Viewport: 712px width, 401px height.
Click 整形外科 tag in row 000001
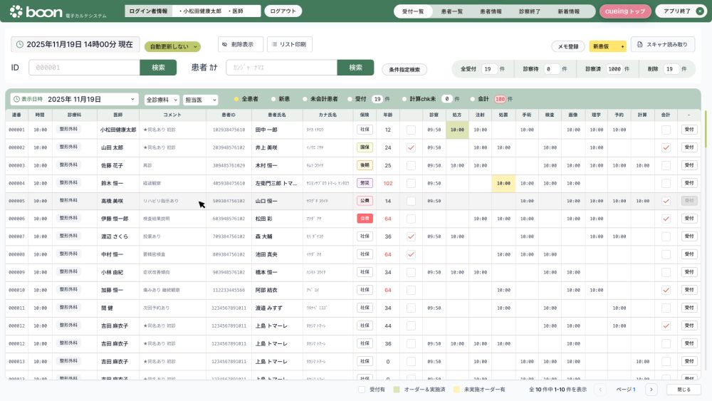coord(68,130)
